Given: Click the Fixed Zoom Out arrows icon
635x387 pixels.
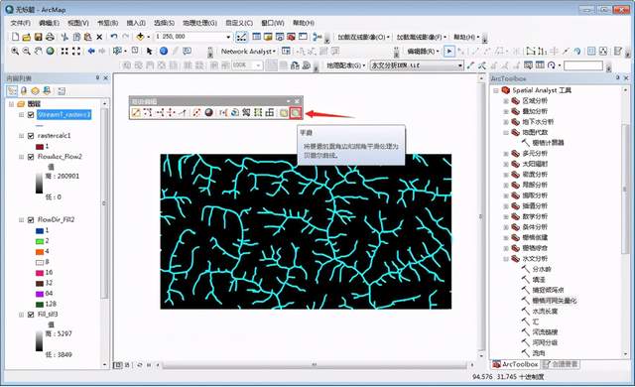Looking at the screenshot, I should click(76, 51).
